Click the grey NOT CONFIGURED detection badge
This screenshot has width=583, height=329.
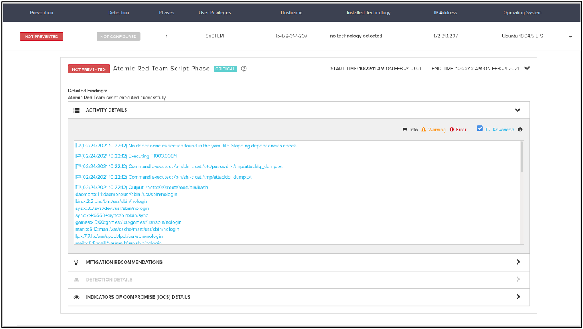coord(119,36)
